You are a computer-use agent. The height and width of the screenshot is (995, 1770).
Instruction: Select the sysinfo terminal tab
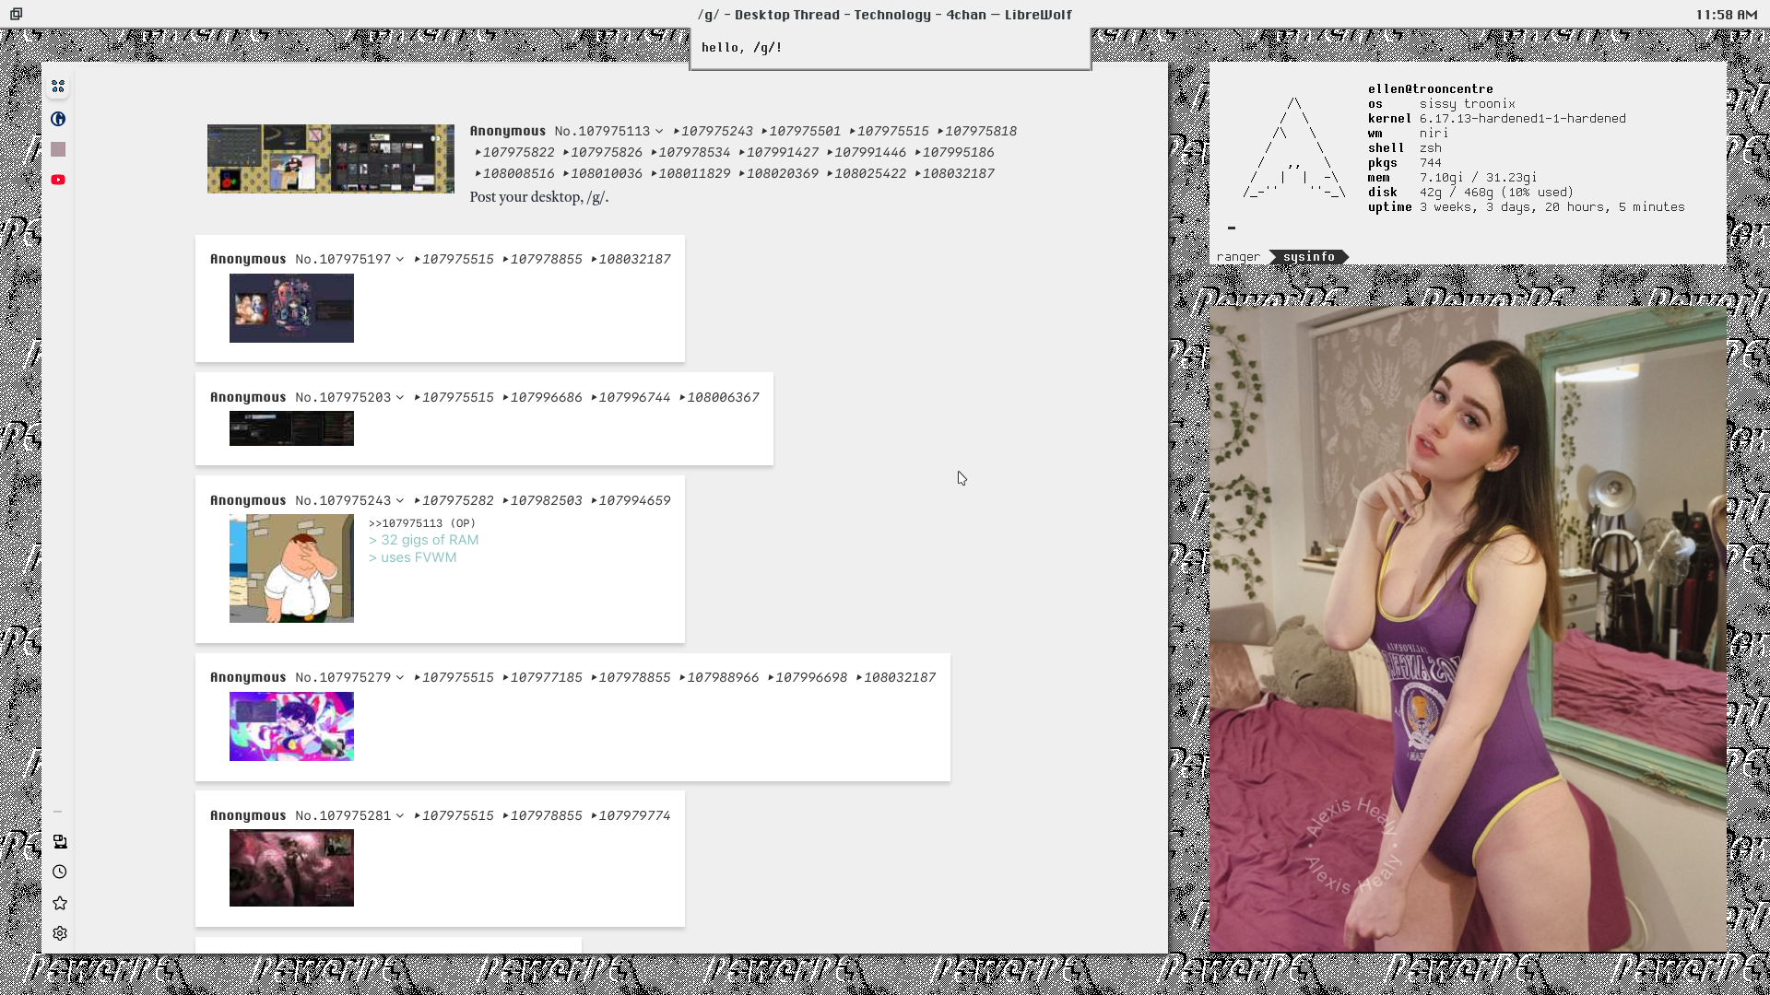[x=1308, y=257]
